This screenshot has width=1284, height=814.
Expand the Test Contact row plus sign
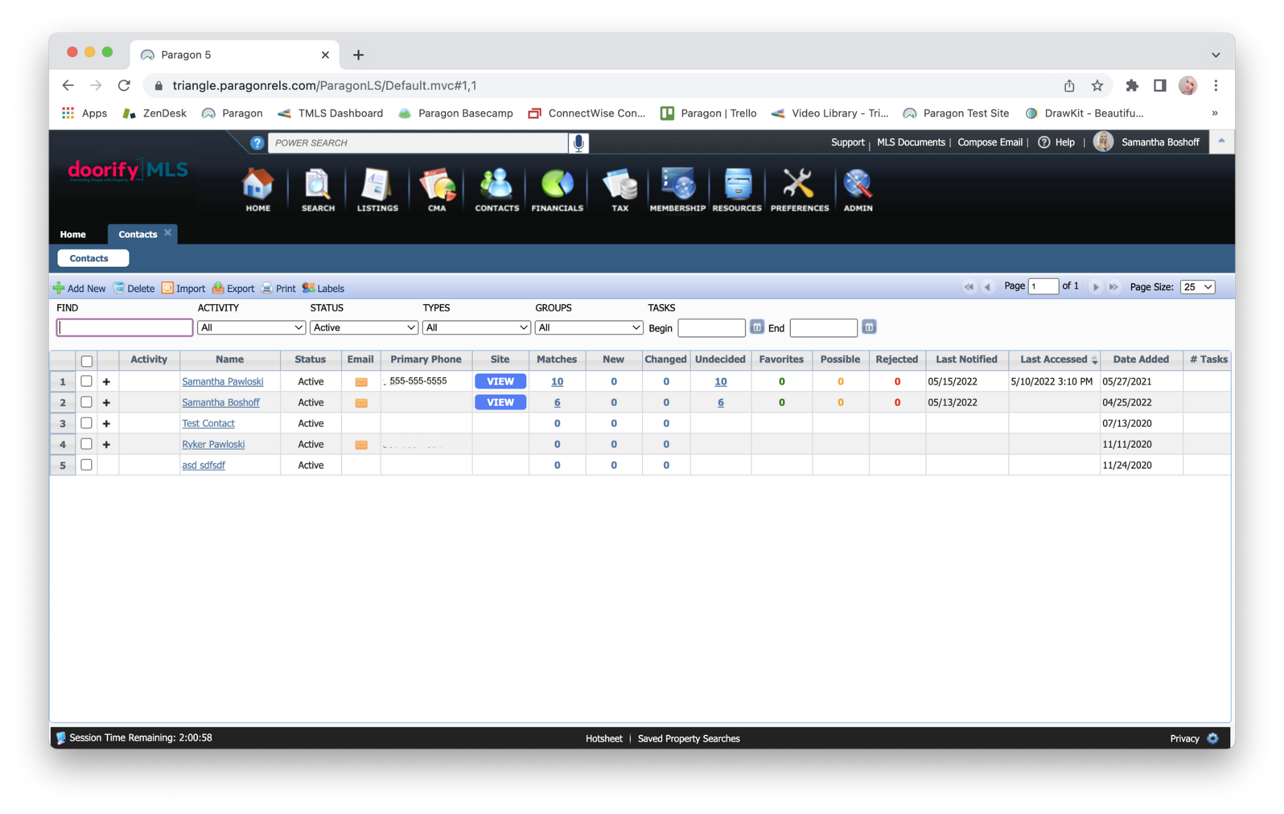pos(107,424)
